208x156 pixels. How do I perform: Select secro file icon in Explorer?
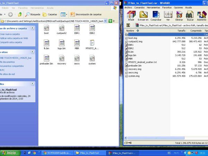click(x=77, y=60)
